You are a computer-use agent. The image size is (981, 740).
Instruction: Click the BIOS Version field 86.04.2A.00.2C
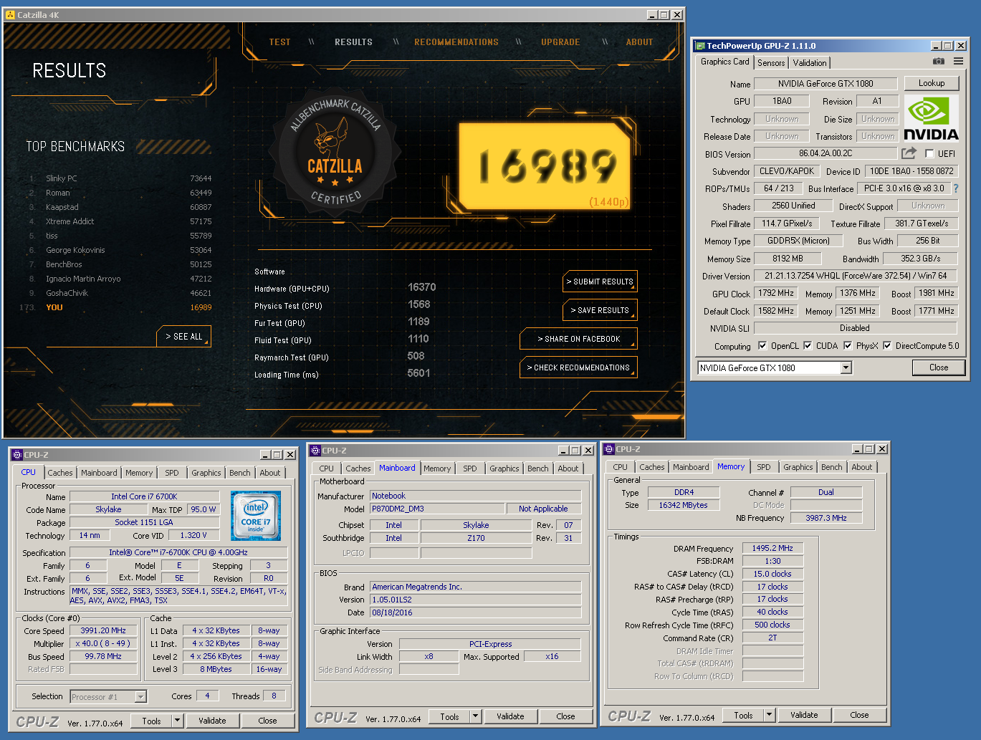click(826, 153)
